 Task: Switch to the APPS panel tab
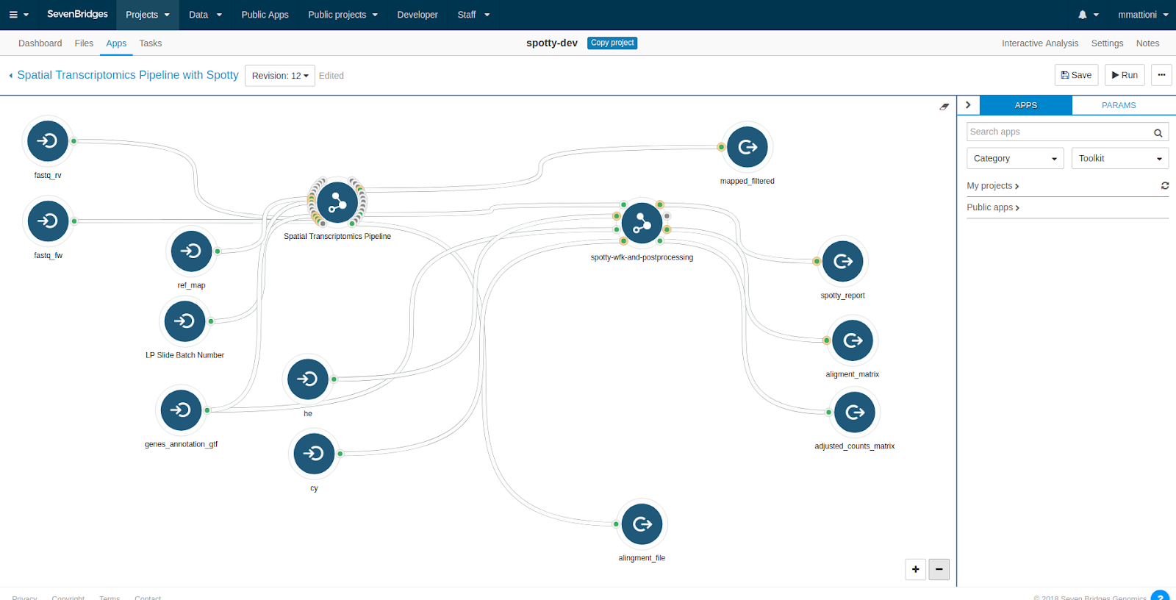1026,105
